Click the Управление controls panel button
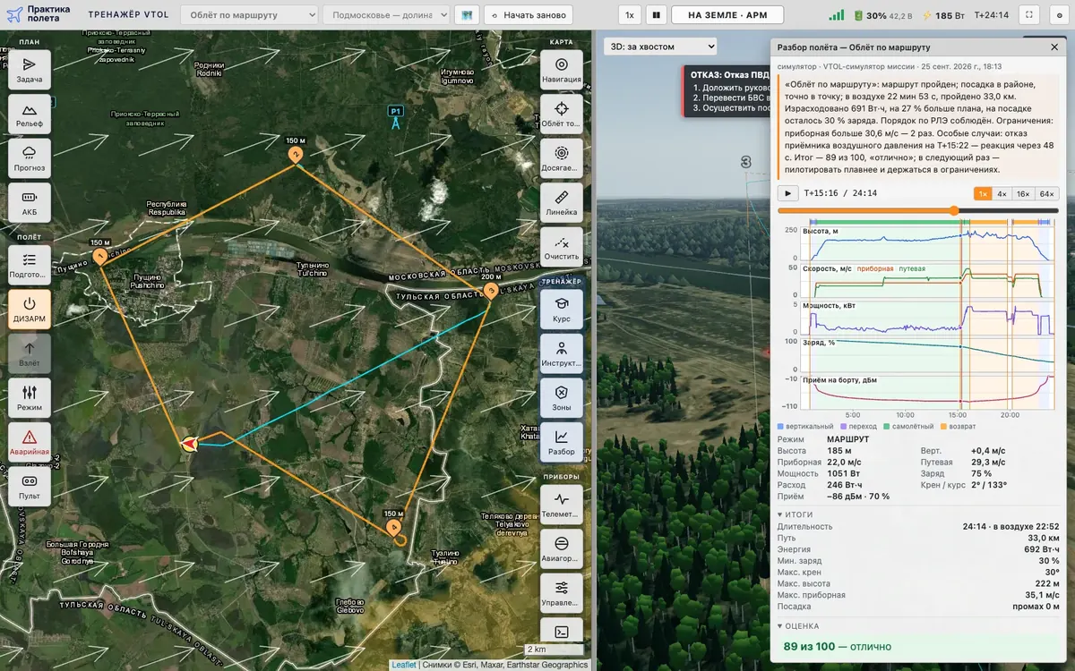Image resolution: width=1075 pixels, height=671 pixels. click(562, 594)
